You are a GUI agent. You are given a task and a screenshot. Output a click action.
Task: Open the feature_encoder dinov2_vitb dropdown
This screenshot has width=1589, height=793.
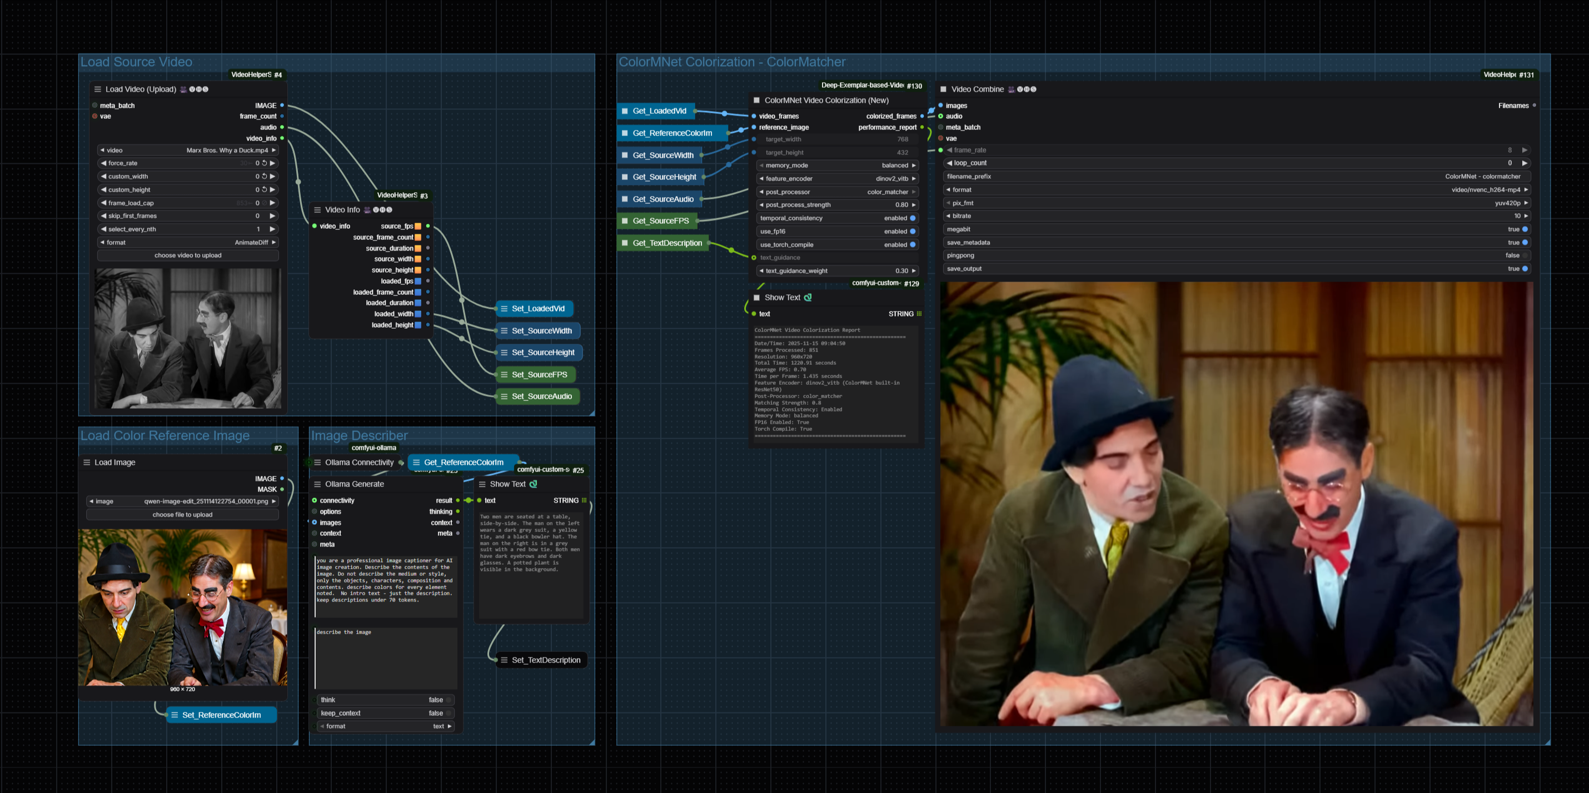(838, 179)
